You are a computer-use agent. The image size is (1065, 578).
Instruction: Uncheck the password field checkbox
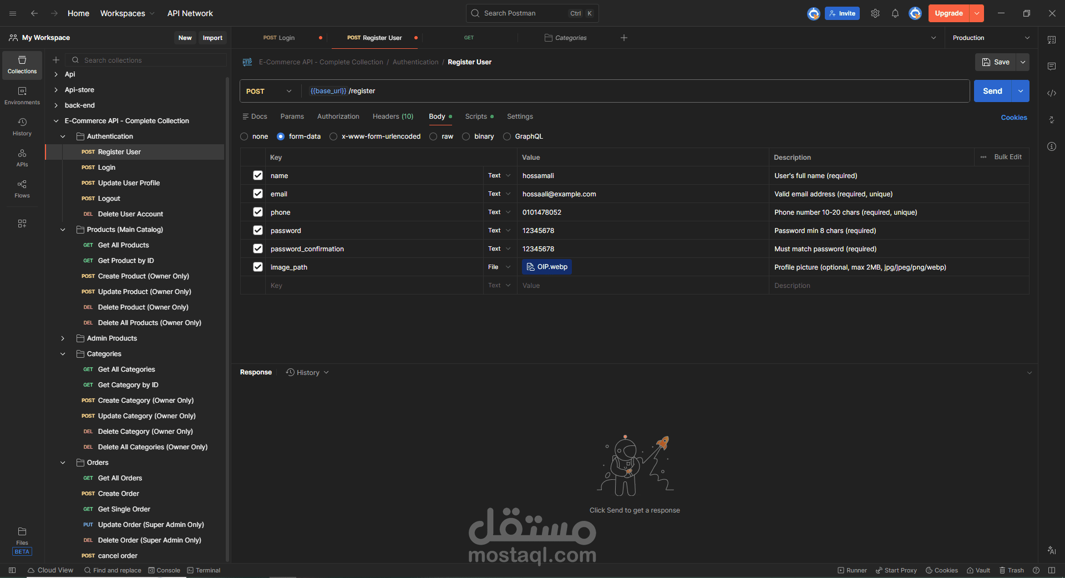coord(258,230)
